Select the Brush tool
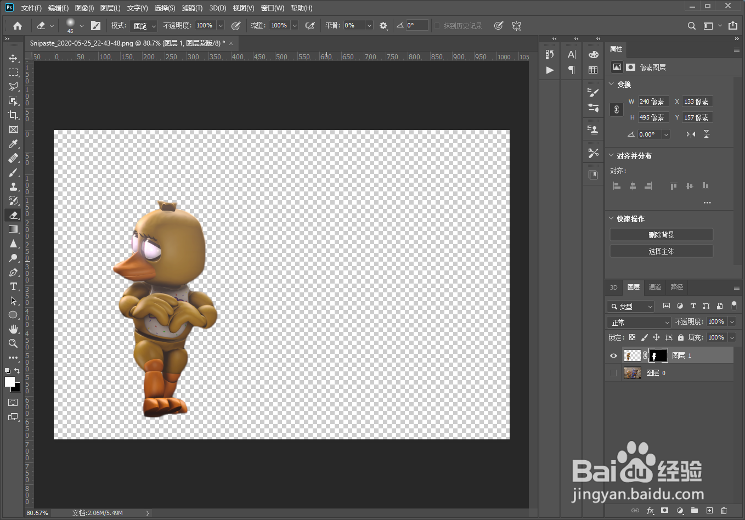The height and width of the screenshot is (520, 745). coord(13,172)
